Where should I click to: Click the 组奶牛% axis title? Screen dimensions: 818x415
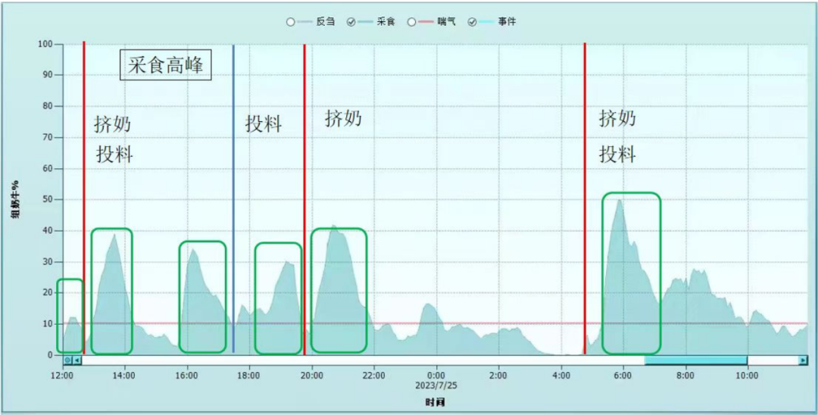pyautogui.click(x=16, y=201)
